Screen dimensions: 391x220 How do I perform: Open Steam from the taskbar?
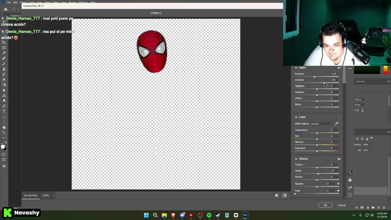click(x=218, y=215)
